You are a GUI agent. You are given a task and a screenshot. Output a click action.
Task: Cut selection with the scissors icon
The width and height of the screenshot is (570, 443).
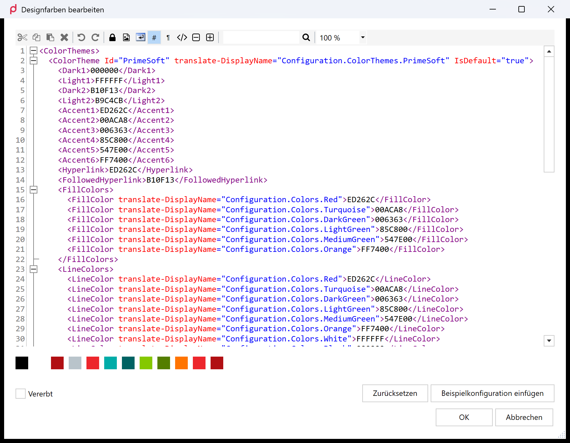pyautogui.click(x=22, y=38)
